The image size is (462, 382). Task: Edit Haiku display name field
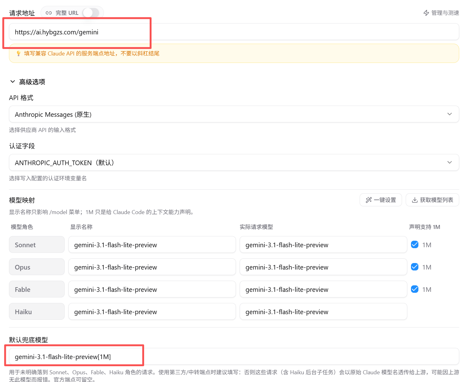pyautogui.click(x=152, y=311)
